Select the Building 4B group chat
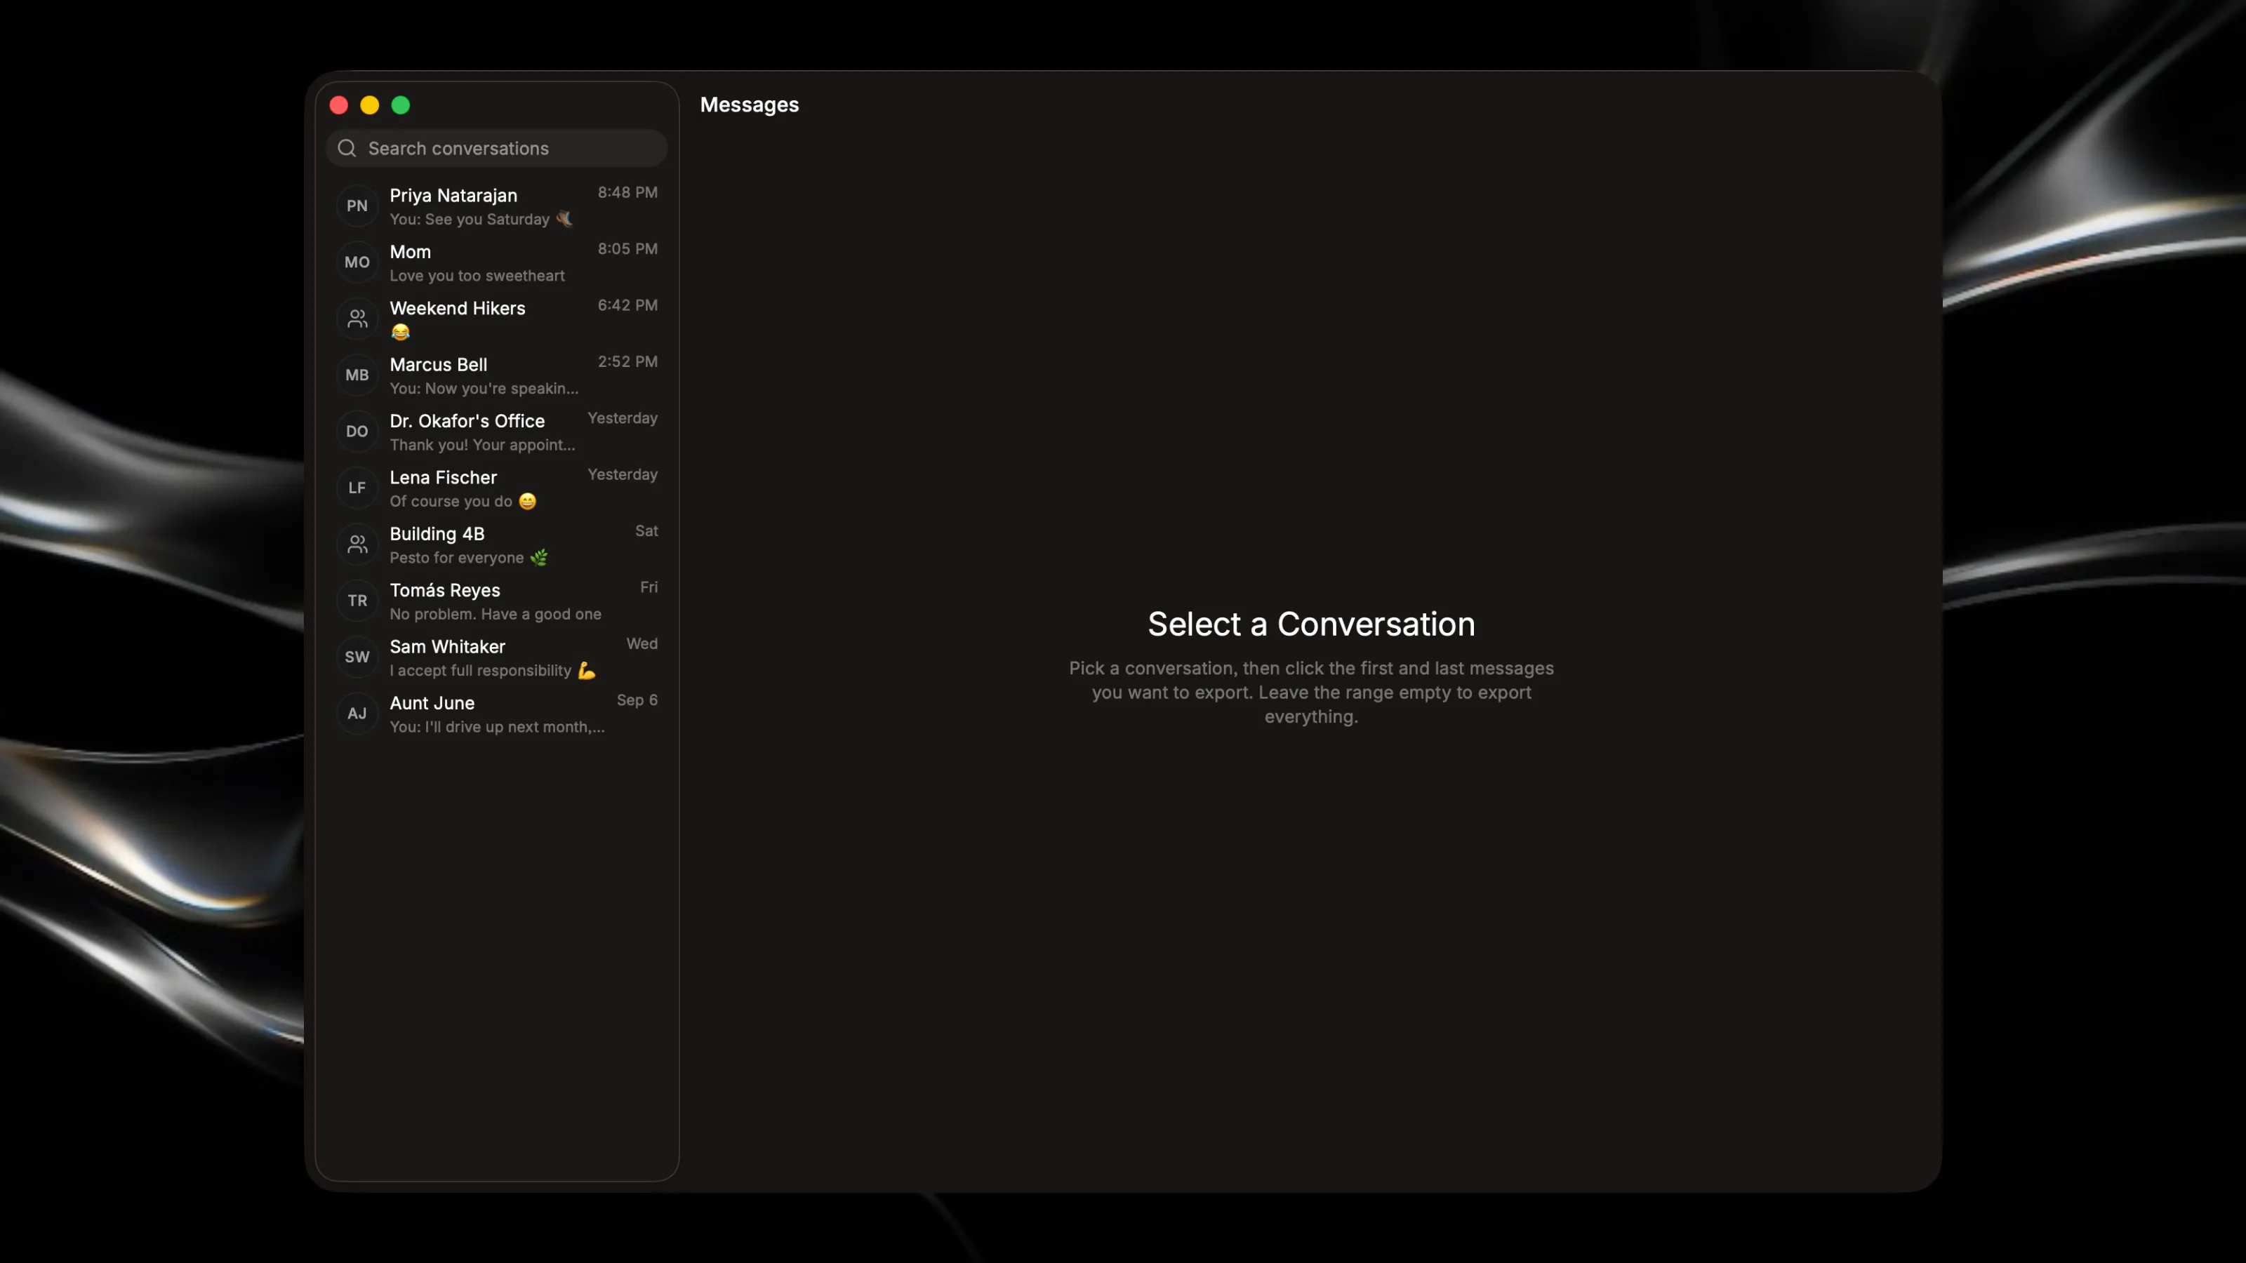2246x1263 pixels. pyautogui.click(x=497, y=544)
